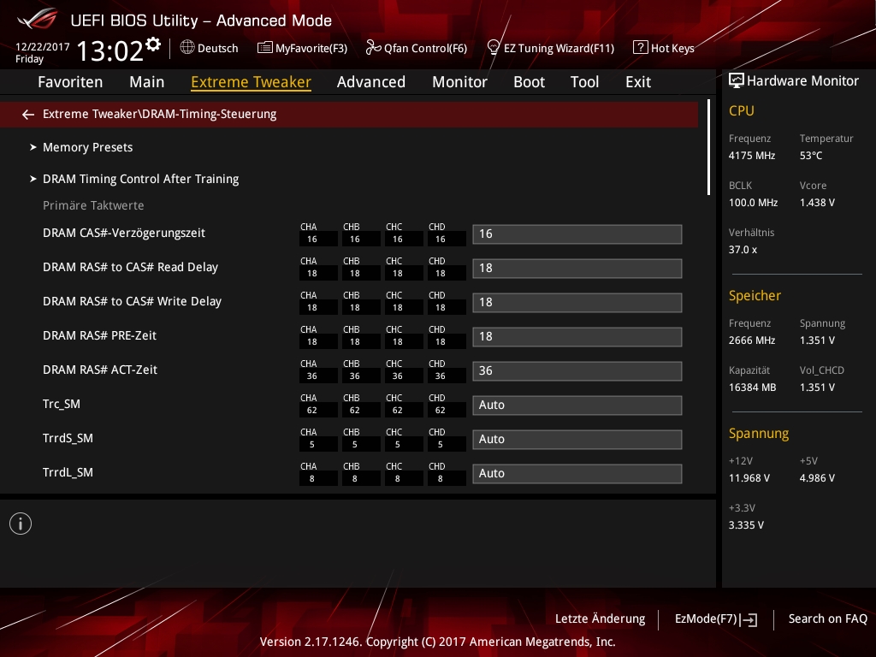Click the Trc_SM Auto field

pyautogui.click(x=577, y=405)
